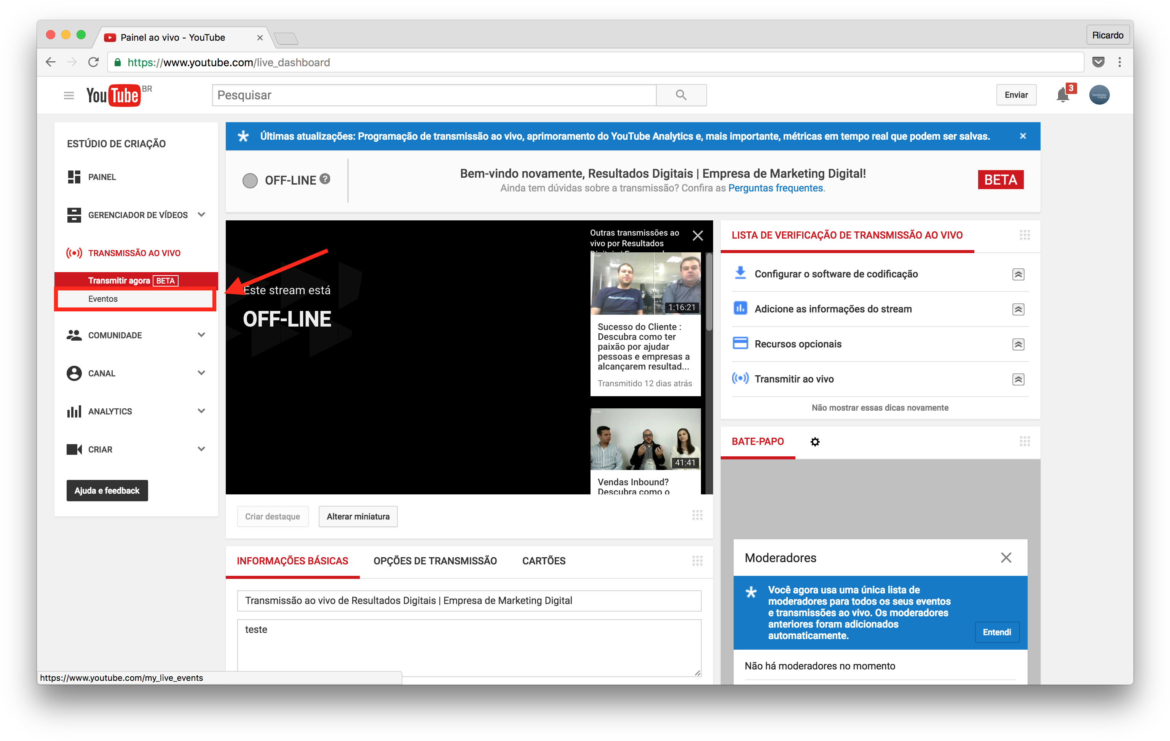Open the hamburger guide menu

(69, 95)
